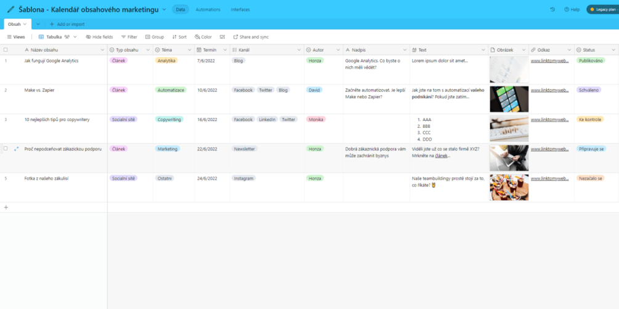
Task: Open the Kanál column dropdown arrow
Action: coord(299,50)
